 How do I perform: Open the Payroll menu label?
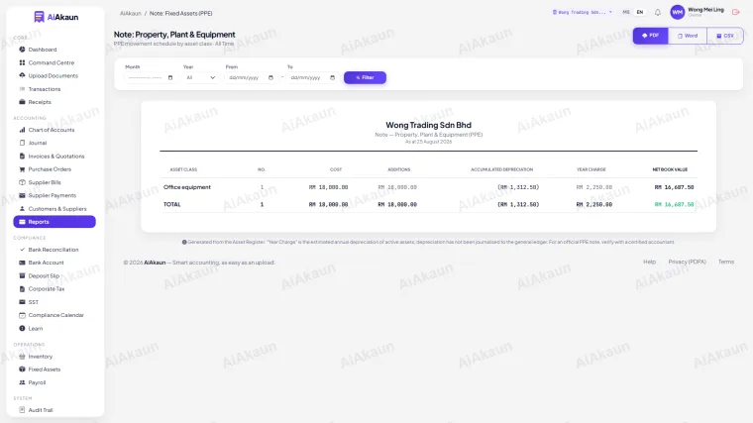37,382
